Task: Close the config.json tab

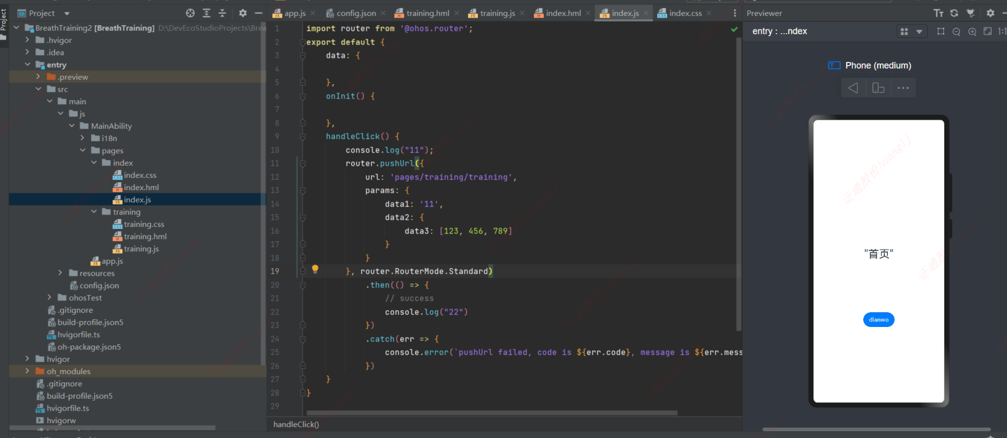Action: pos(383,13)
